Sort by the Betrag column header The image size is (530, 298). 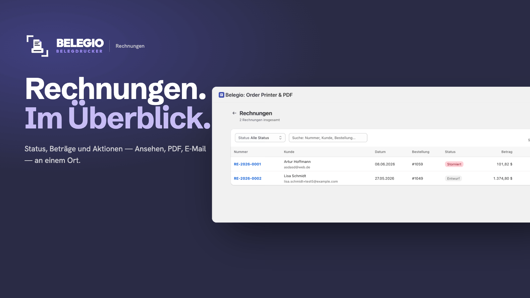point(507,152)
